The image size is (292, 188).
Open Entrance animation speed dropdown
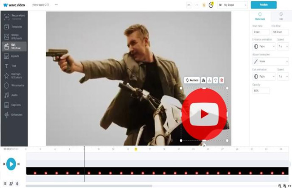(283, 46)
